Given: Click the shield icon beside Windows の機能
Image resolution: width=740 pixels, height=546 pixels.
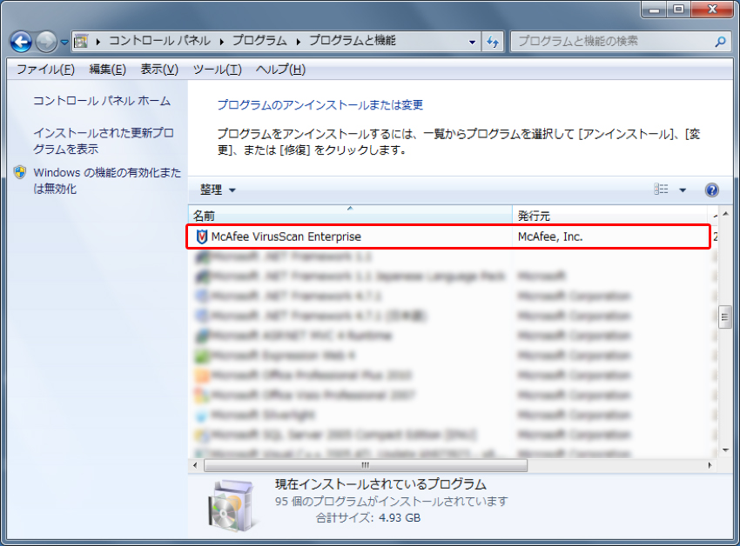Looking at the screenshot, I should pyautogui.click(x=20, y=172).
